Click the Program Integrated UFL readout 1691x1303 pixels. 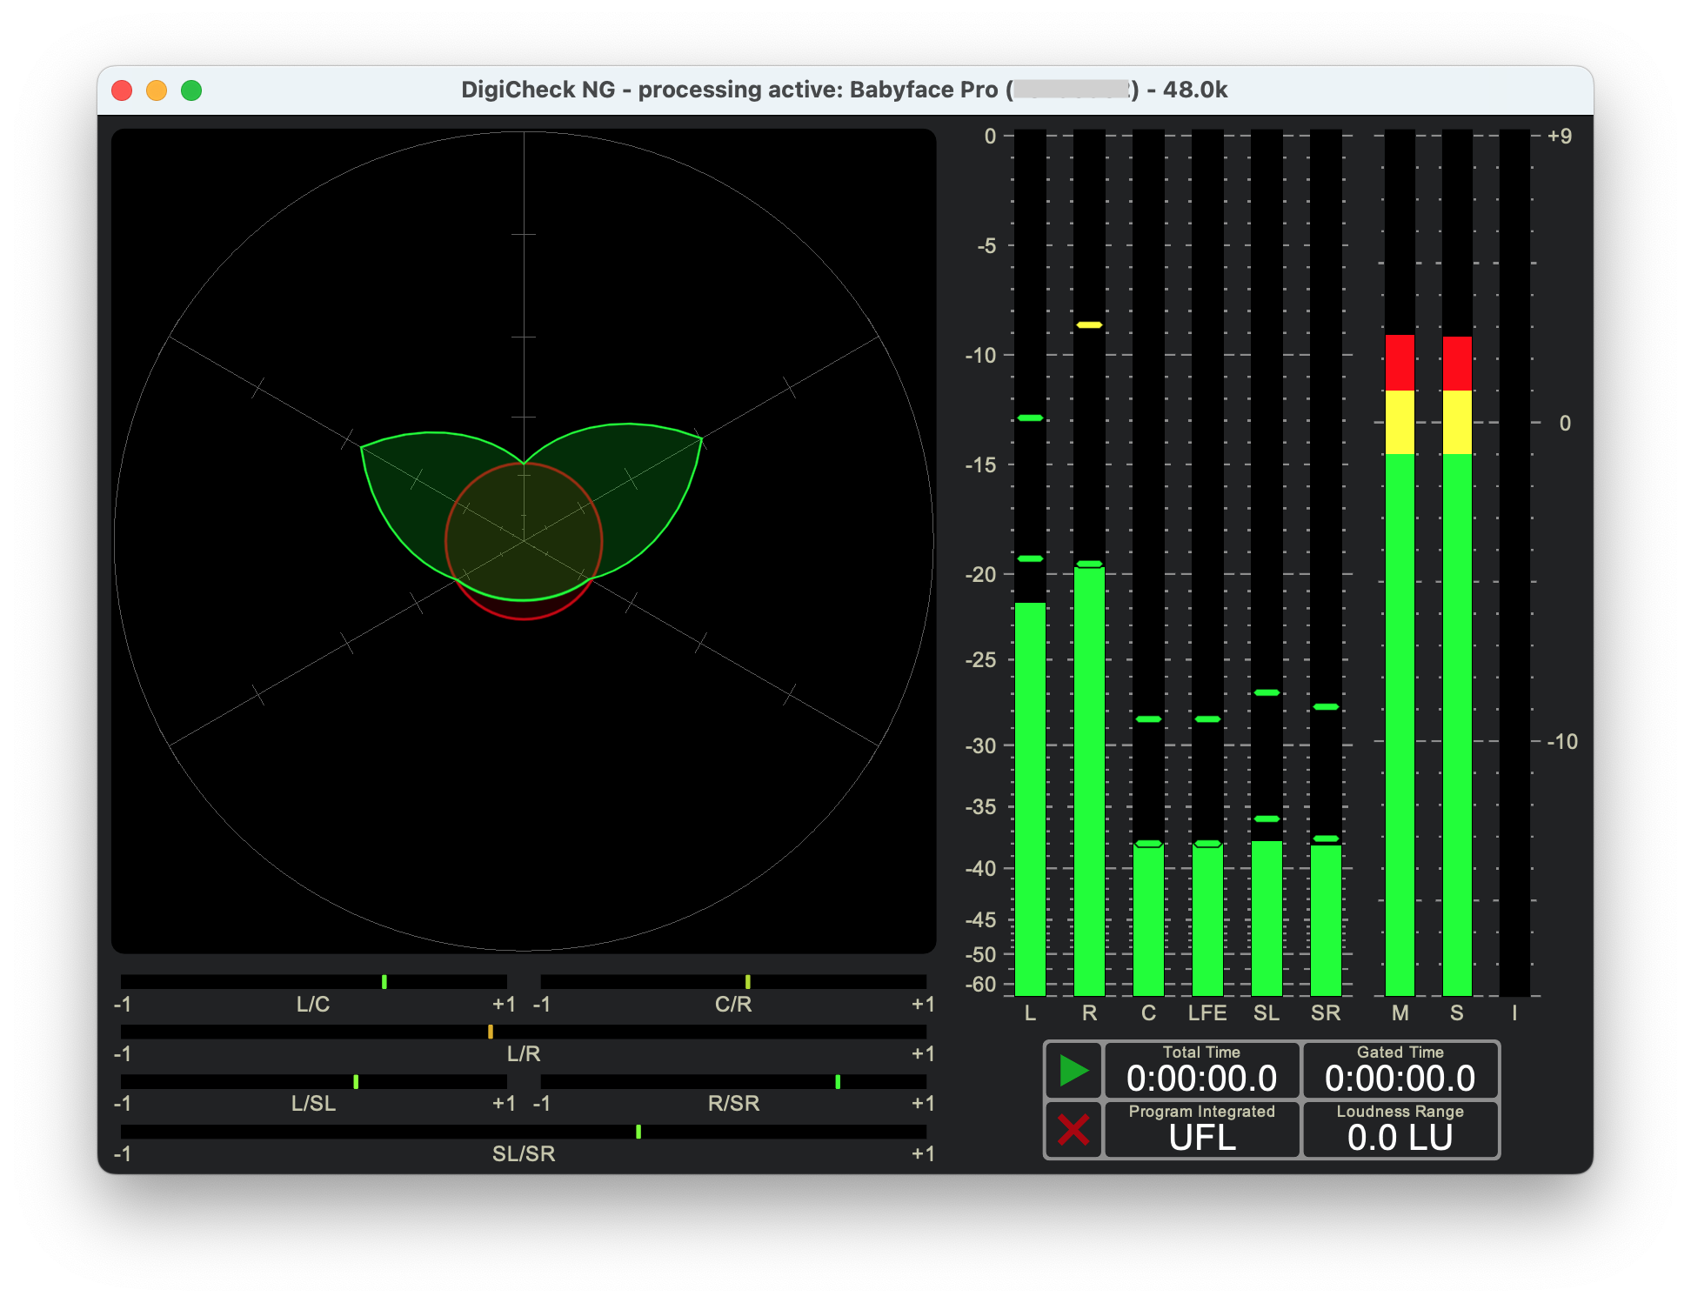[1201, 1130]
